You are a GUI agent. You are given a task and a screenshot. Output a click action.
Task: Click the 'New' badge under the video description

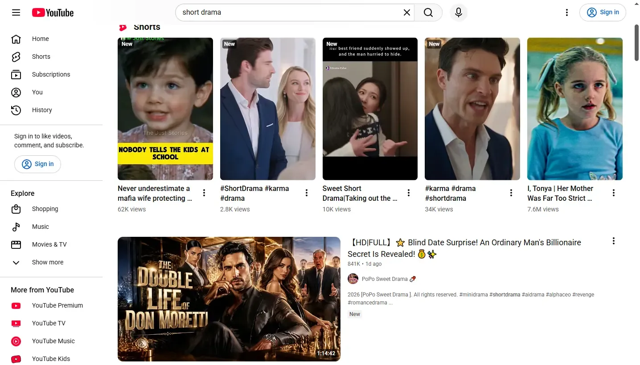point(355,314)
